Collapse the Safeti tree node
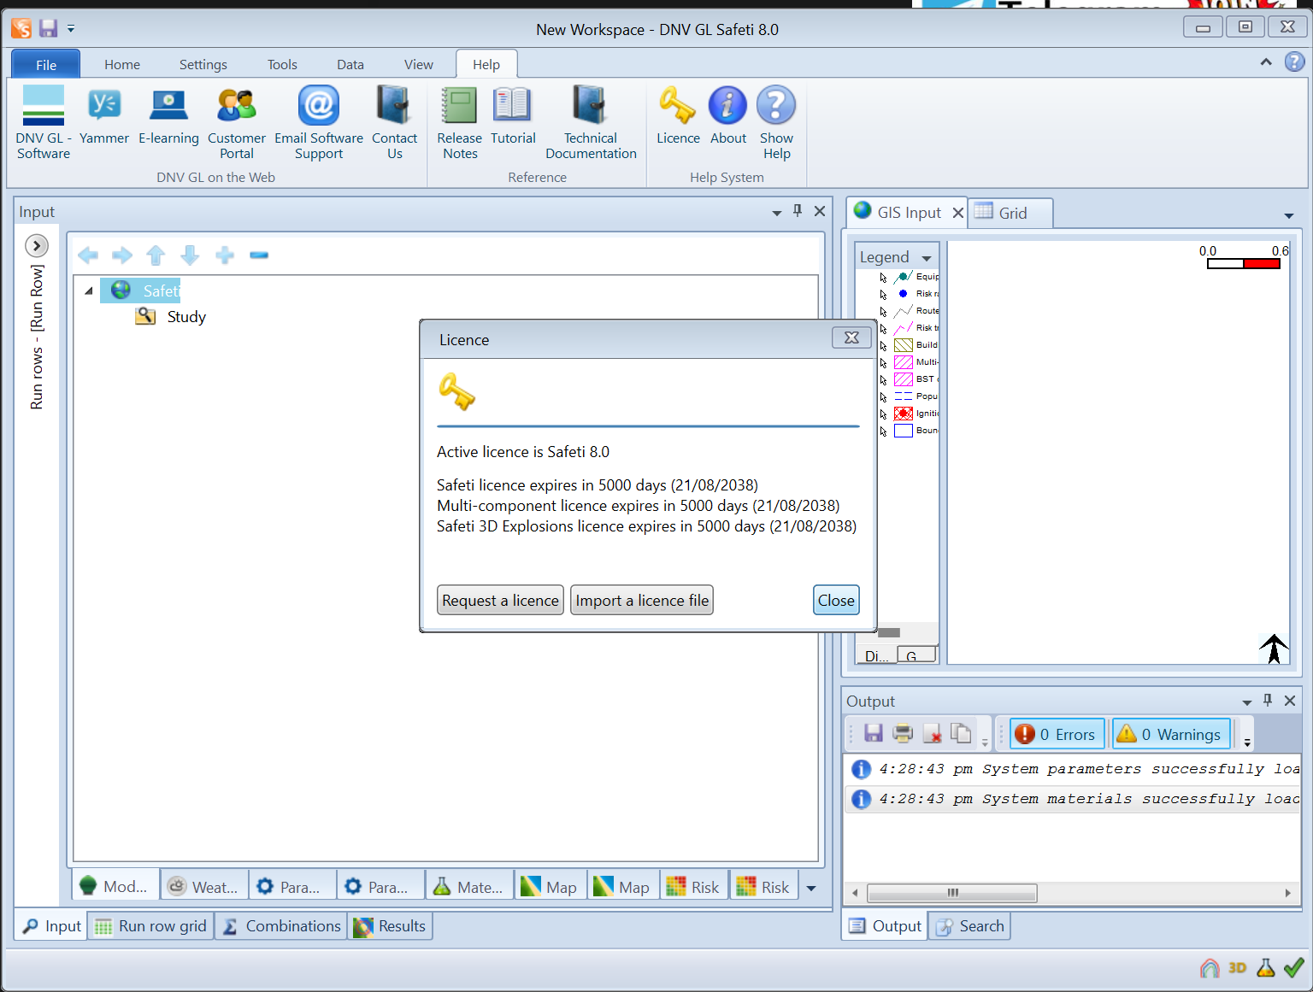Screen dimensions: 1313x992 pos(89,291)
